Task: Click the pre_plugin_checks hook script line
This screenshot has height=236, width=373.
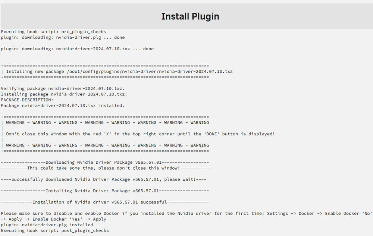Action: (53, 32)
